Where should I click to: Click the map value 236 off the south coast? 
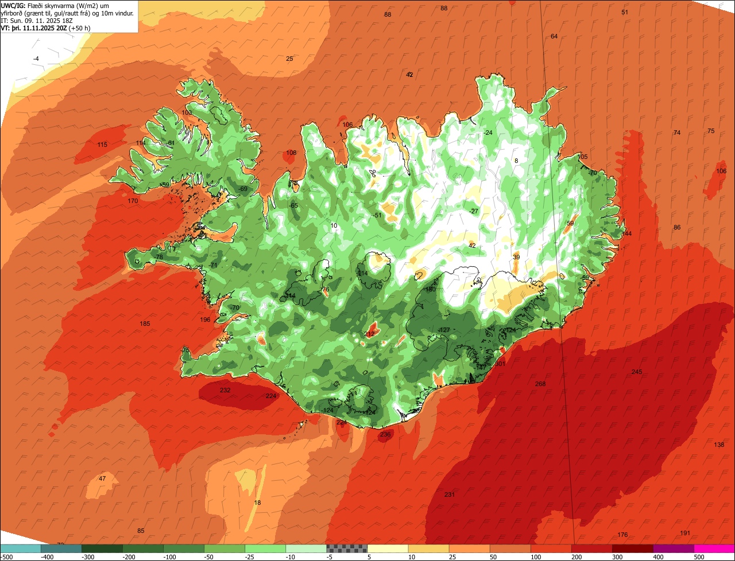pos(385,434)
